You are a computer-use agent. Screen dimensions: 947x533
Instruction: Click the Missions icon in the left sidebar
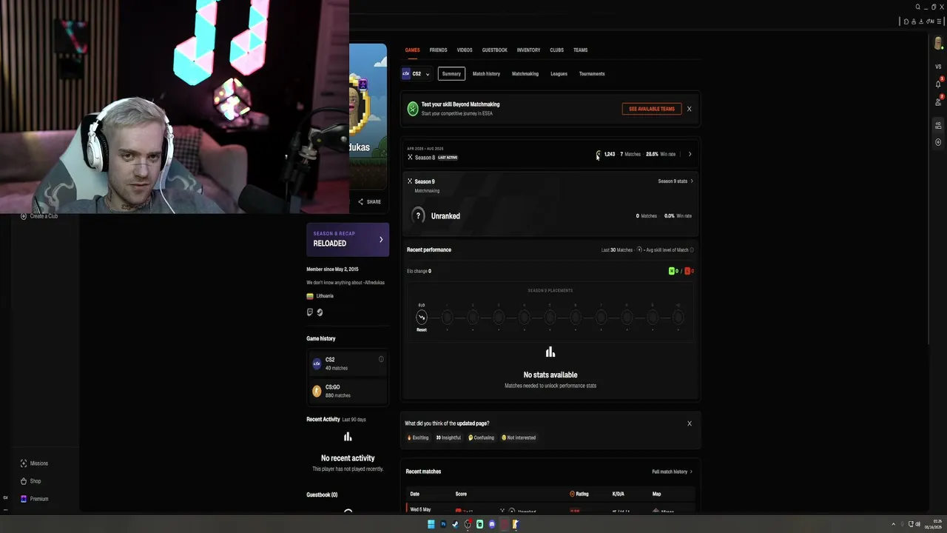24,463
